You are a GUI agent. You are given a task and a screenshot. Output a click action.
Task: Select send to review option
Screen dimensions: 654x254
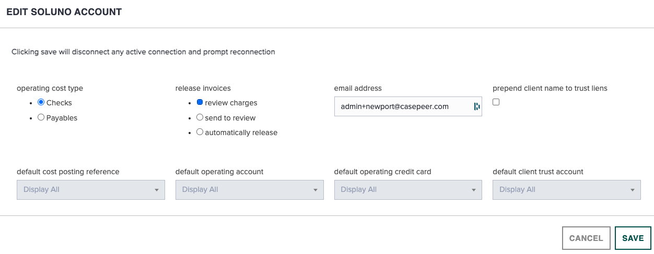[200, 117]
